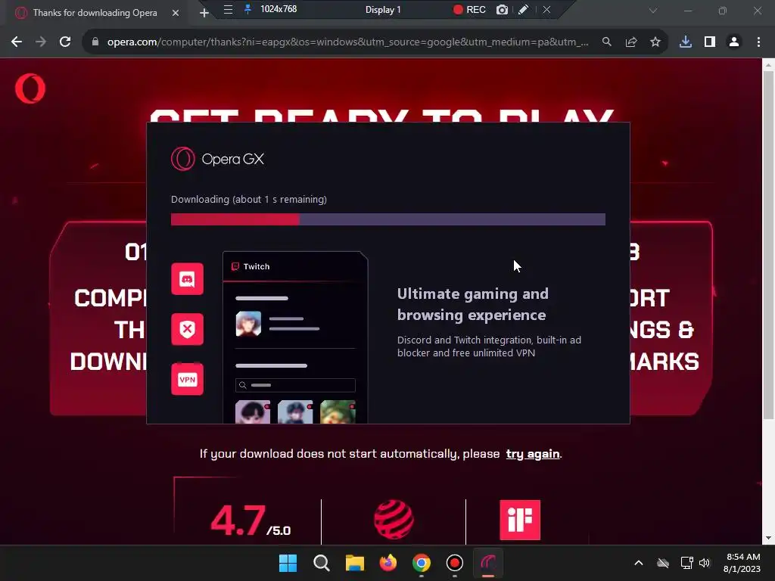Click the download progress bar

388,219
